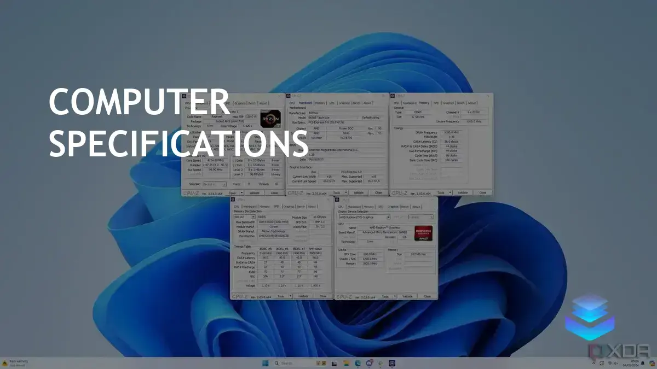Click the Radeon Graphics logo in the Graphics window
The width and height of the screenshot is (657, 369).
coord(424,233)
